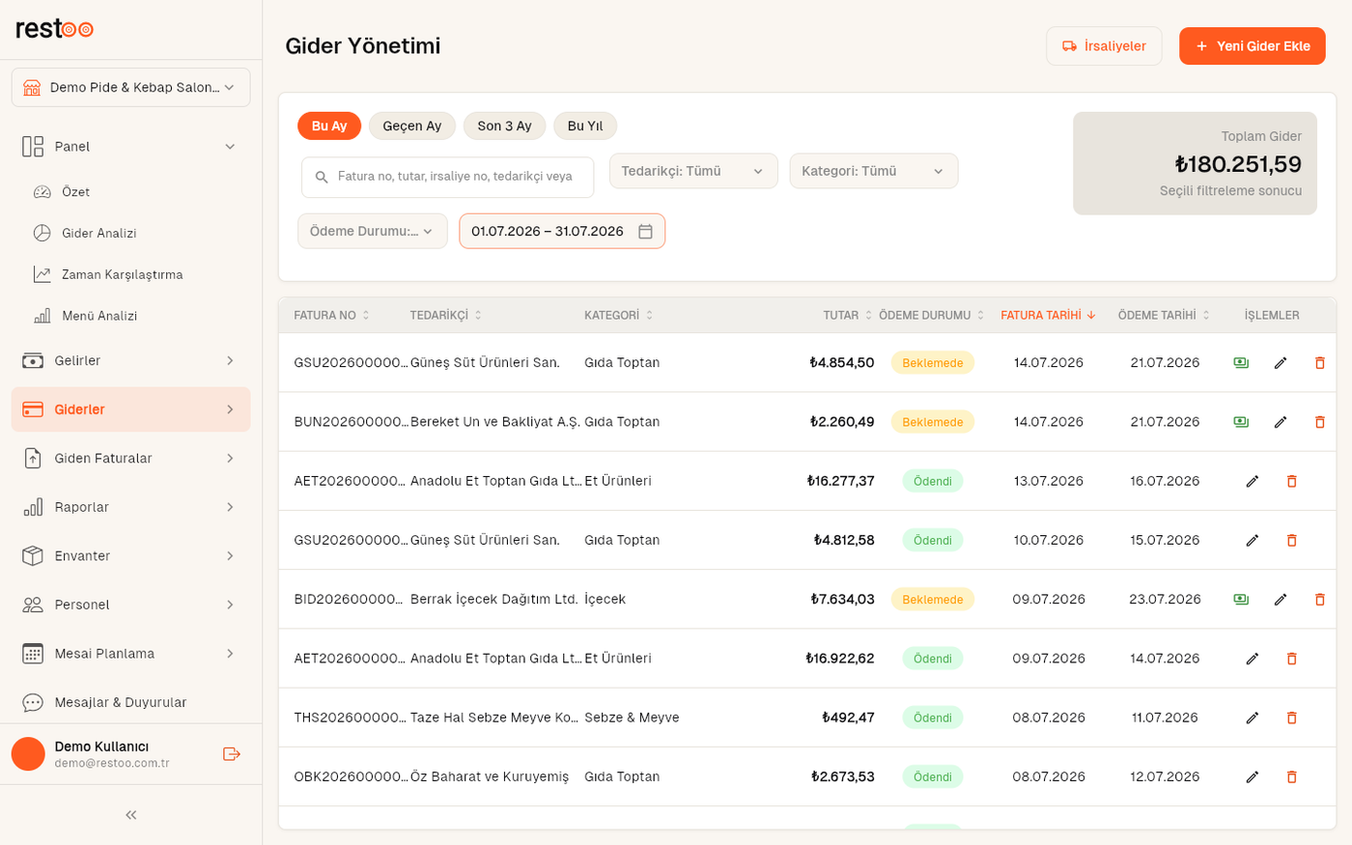Sort the table by Tedarikçi column
This screenshot has height=845, width=1352.
(446, 316)
